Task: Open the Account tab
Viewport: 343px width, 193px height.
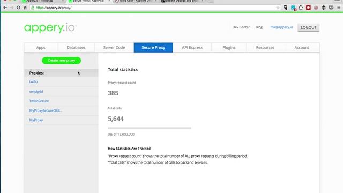Action: pyautogui.click(x=302, y=48)
